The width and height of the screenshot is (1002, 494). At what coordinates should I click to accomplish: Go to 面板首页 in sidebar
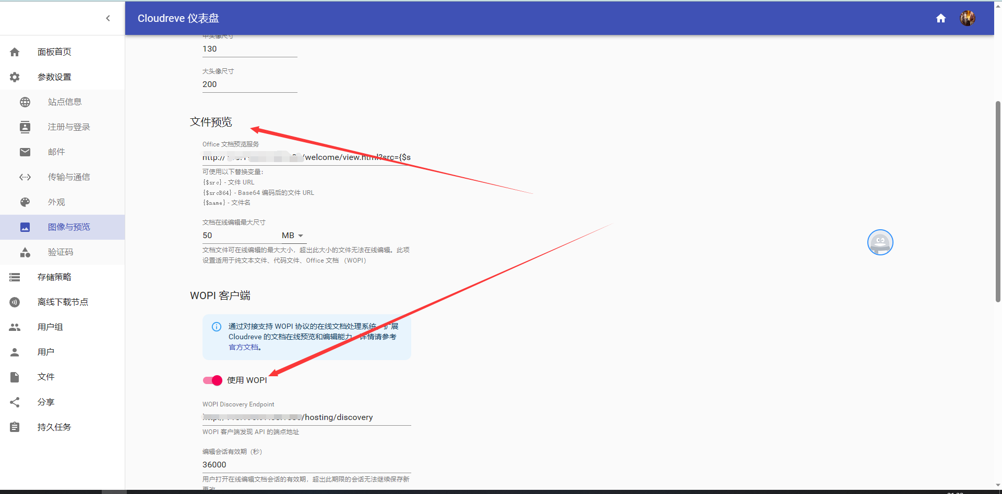point(54,52)
